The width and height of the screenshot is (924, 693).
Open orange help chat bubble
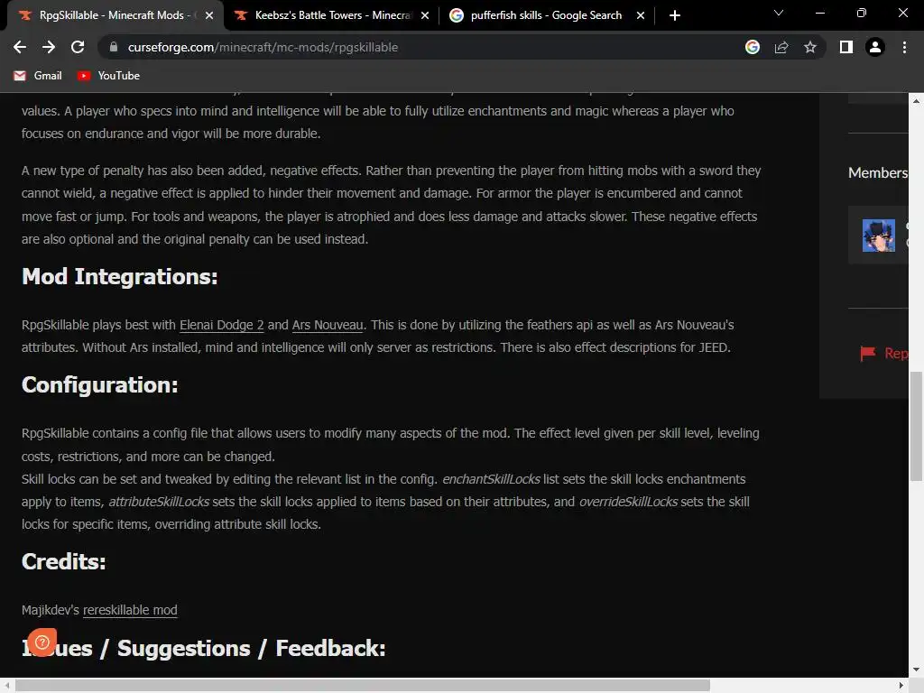point(42,642)
